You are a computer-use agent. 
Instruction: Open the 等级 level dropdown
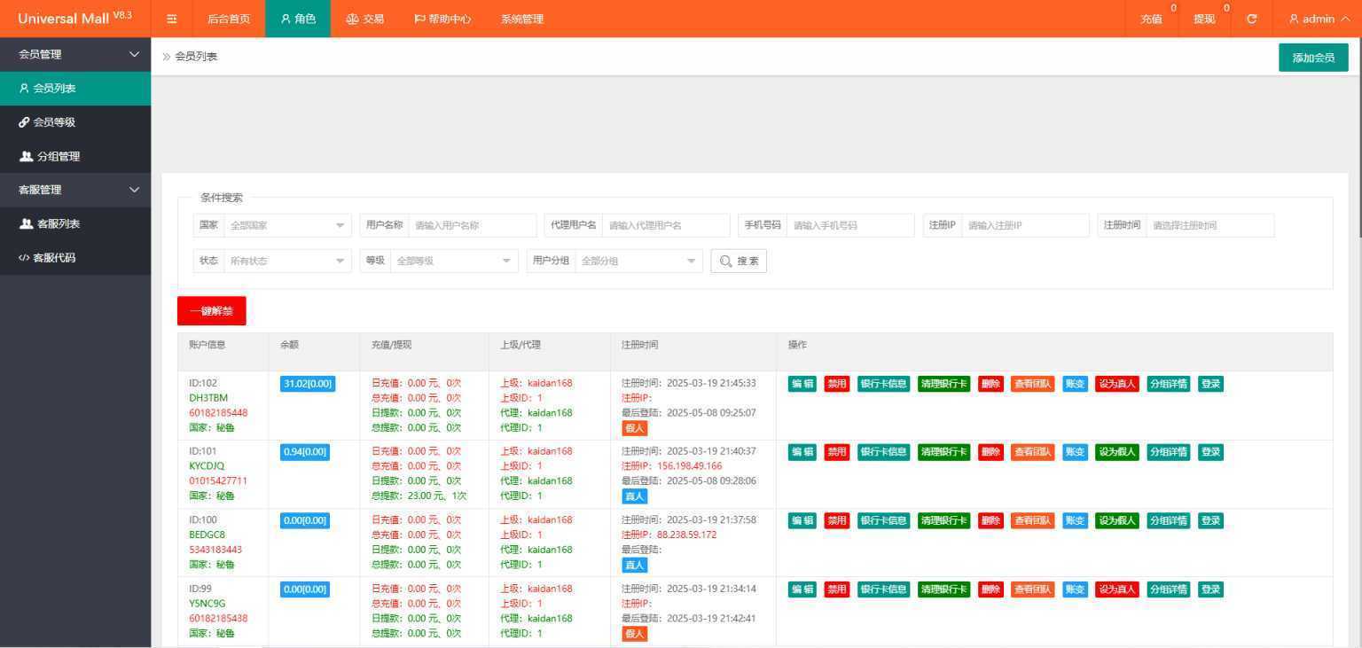(x=454, y=261)
